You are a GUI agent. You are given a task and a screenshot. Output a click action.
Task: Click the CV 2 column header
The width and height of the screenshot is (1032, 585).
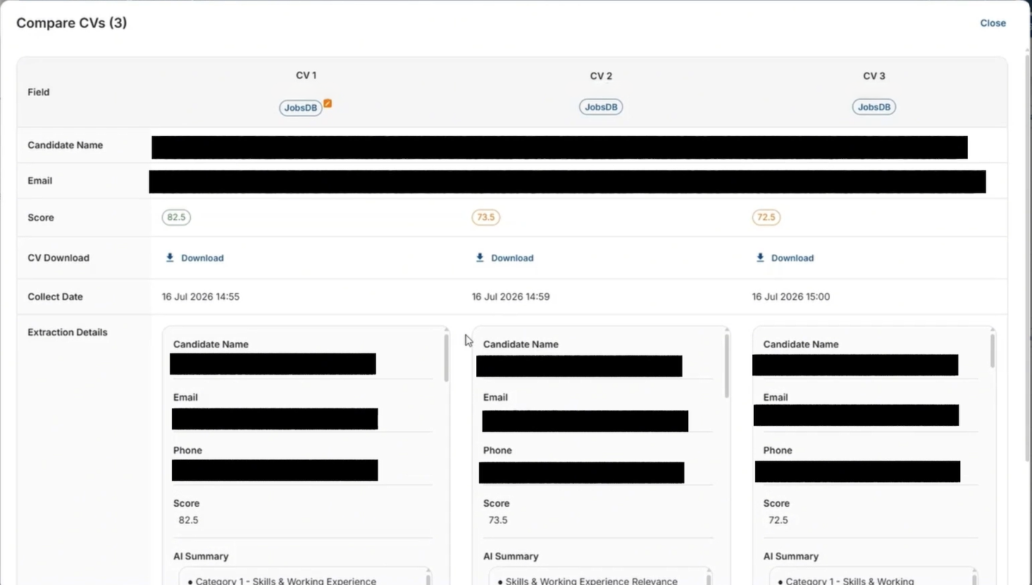pyautogui.click(x=601, y=76)
